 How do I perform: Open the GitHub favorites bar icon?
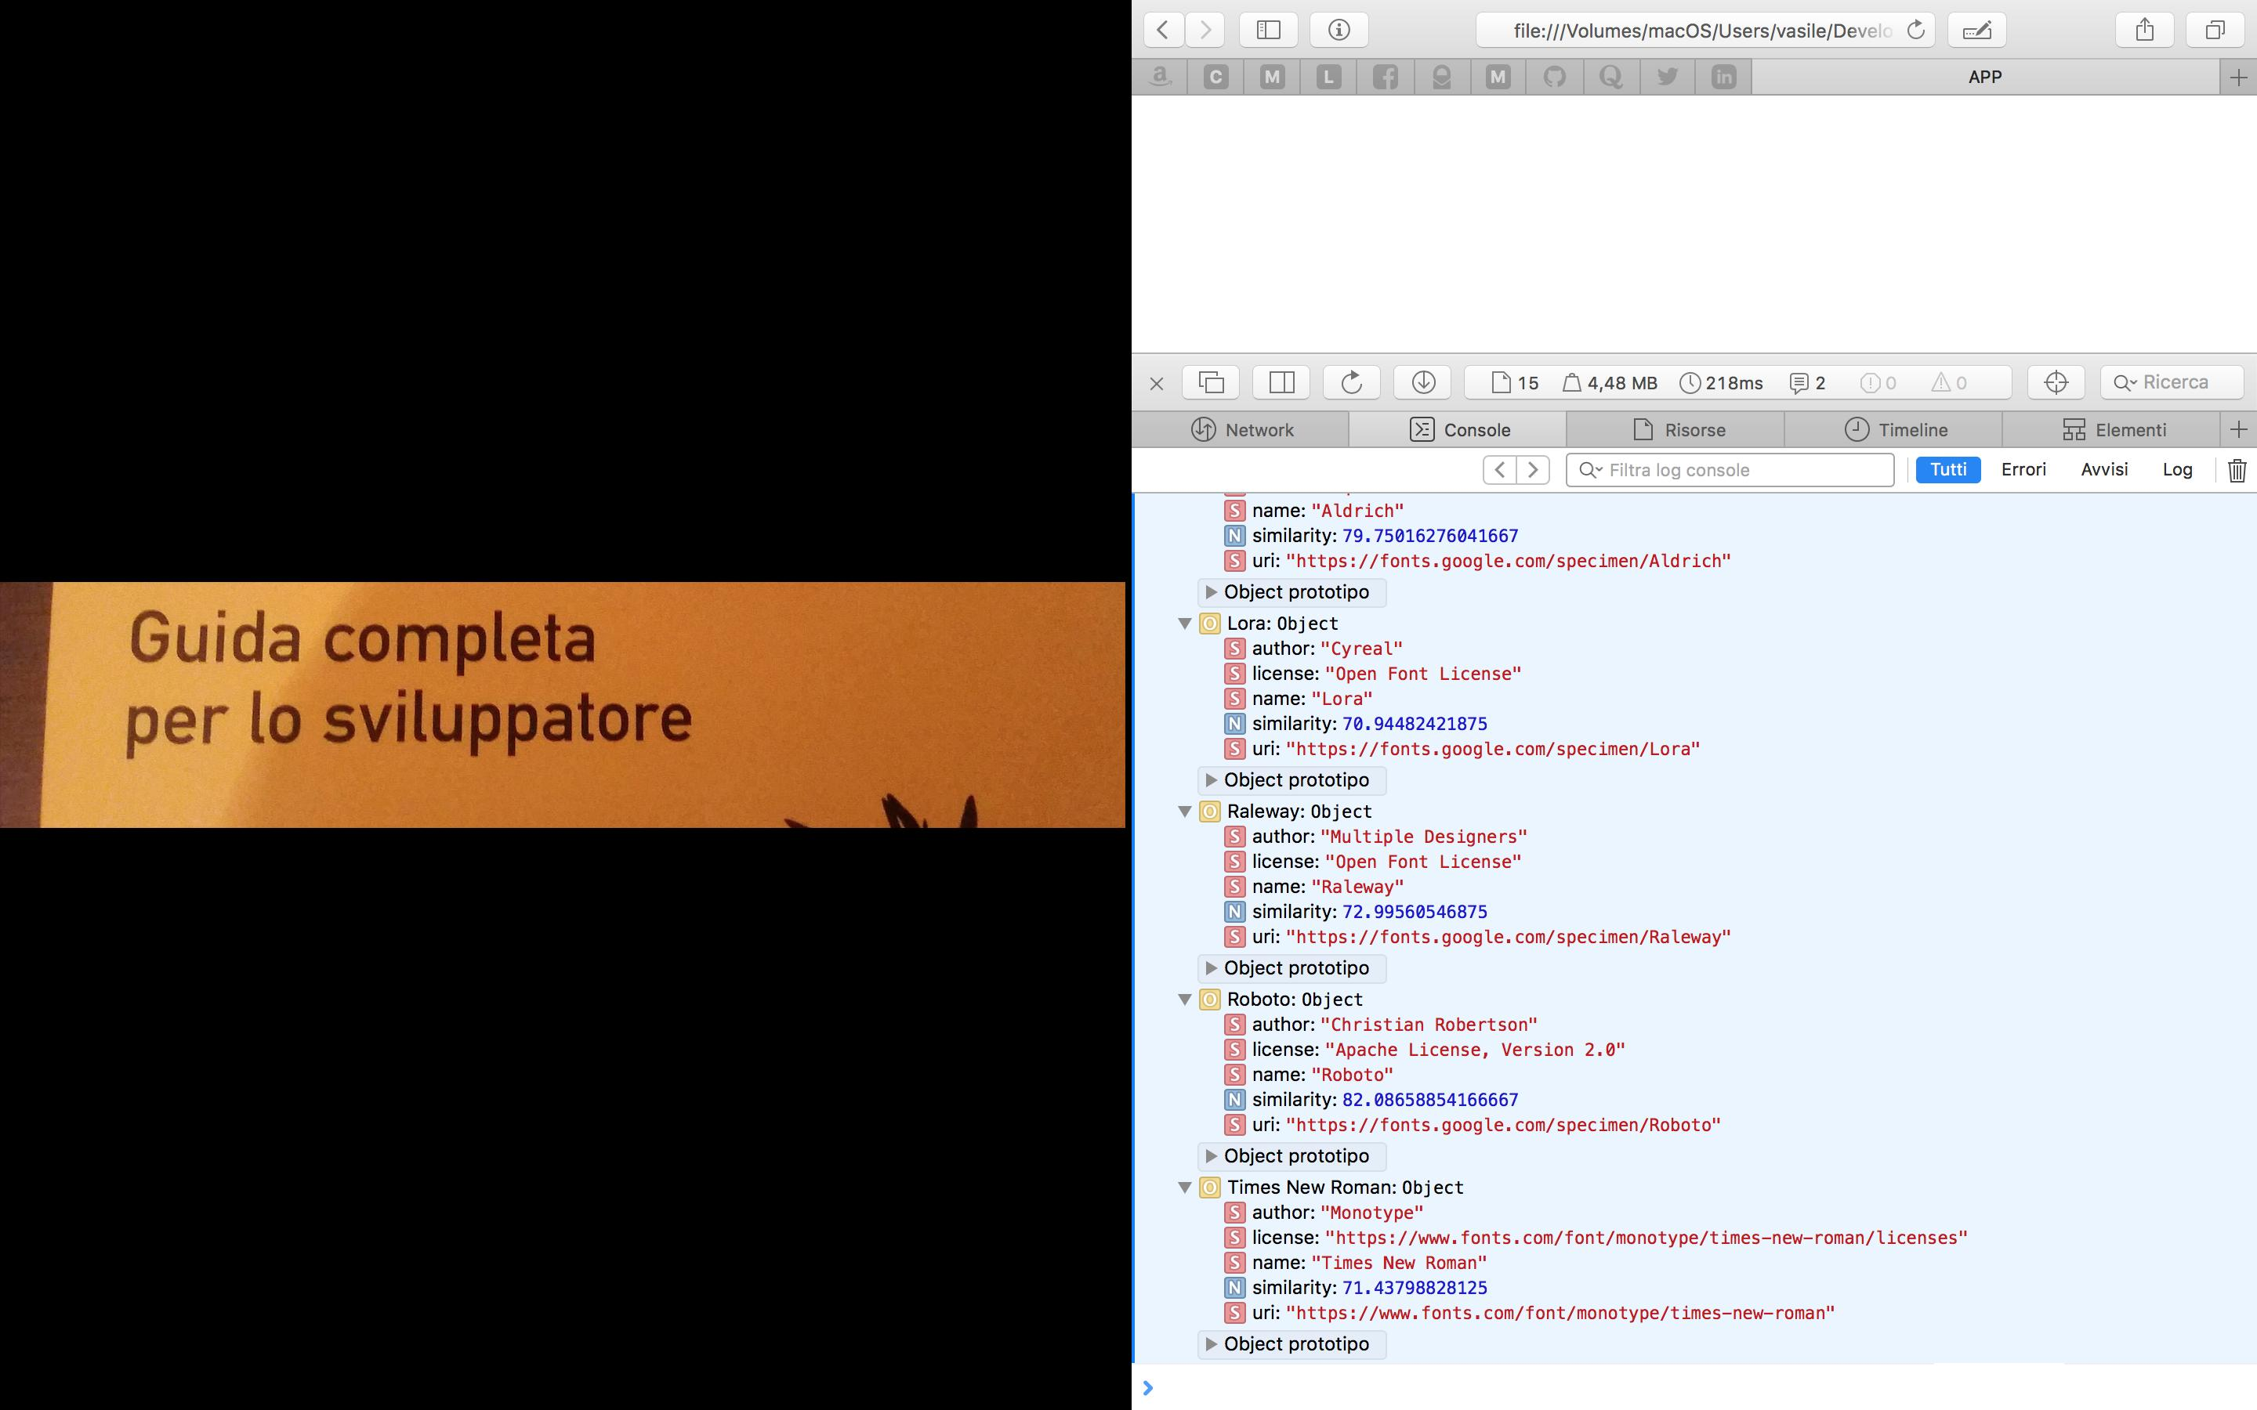(x=1555, y=77)
